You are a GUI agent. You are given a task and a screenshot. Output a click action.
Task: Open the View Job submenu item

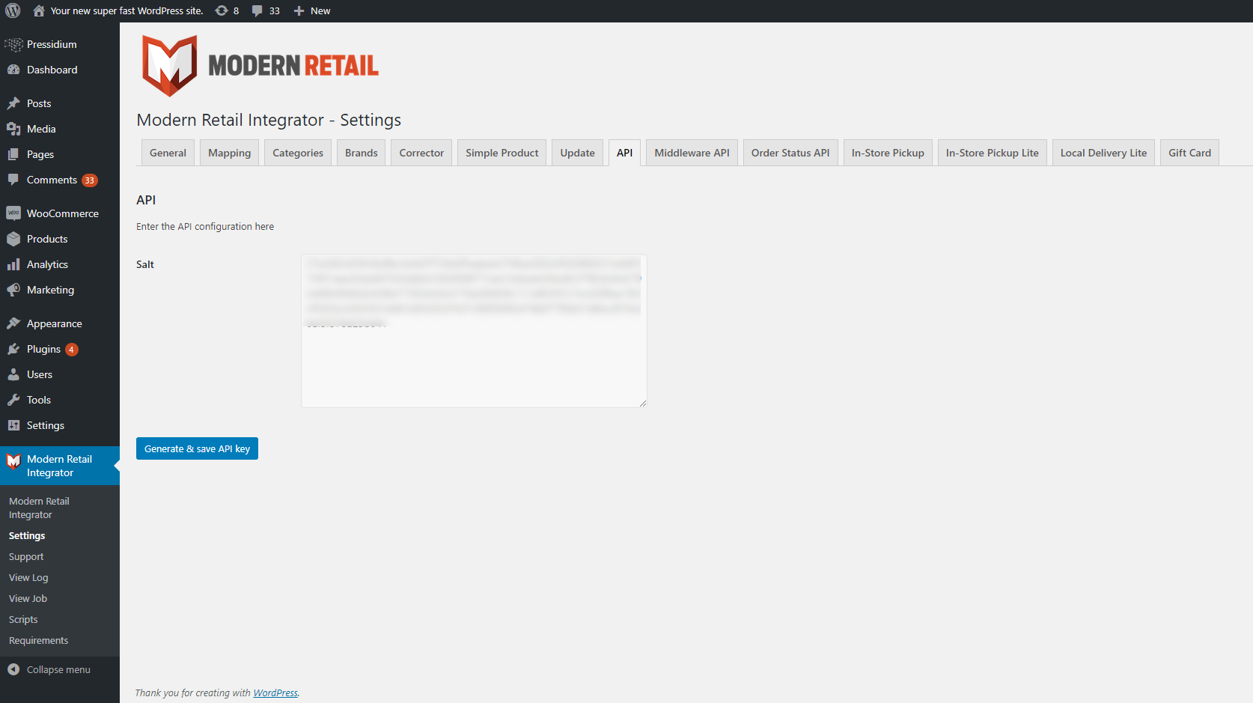click(x=28, y=598)
